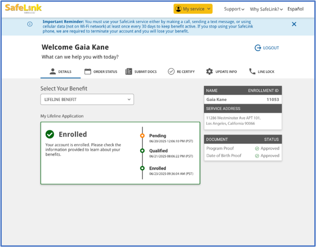Viewport: 316px width, 247px height.
Task: Click the person icon on the Details tab
Action: pos(53,72)
